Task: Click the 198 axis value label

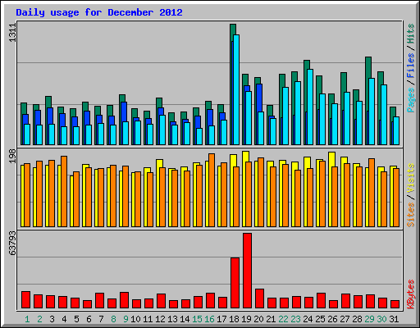Action: [x=12, y=157]
